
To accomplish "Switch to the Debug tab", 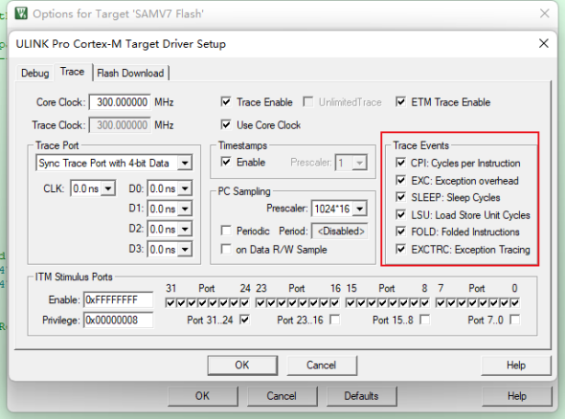I will coord(35,73).
